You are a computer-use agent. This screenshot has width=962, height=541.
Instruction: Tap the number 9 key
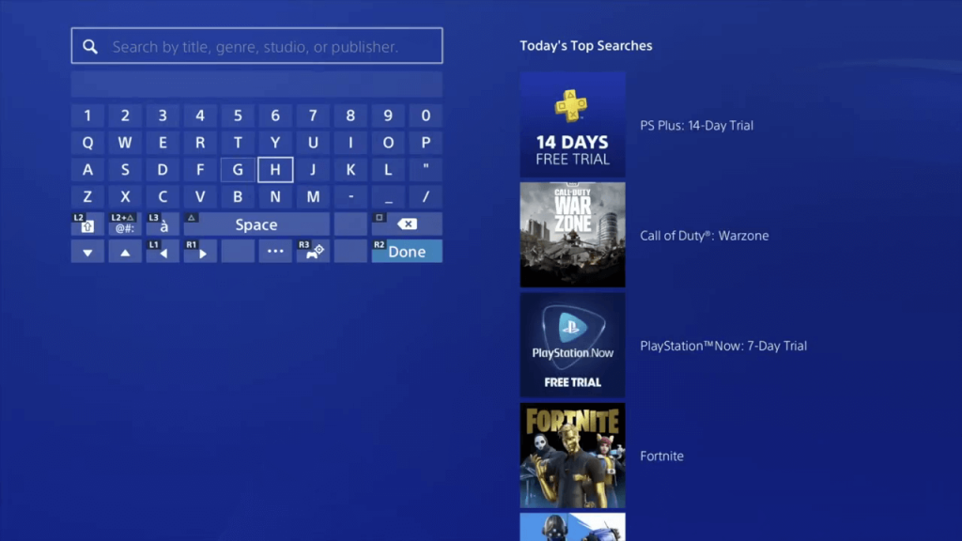(388, 116)
